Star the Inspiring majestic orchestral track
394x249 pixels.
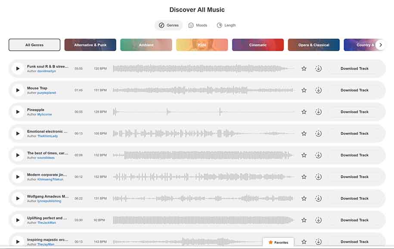point(304,242)
